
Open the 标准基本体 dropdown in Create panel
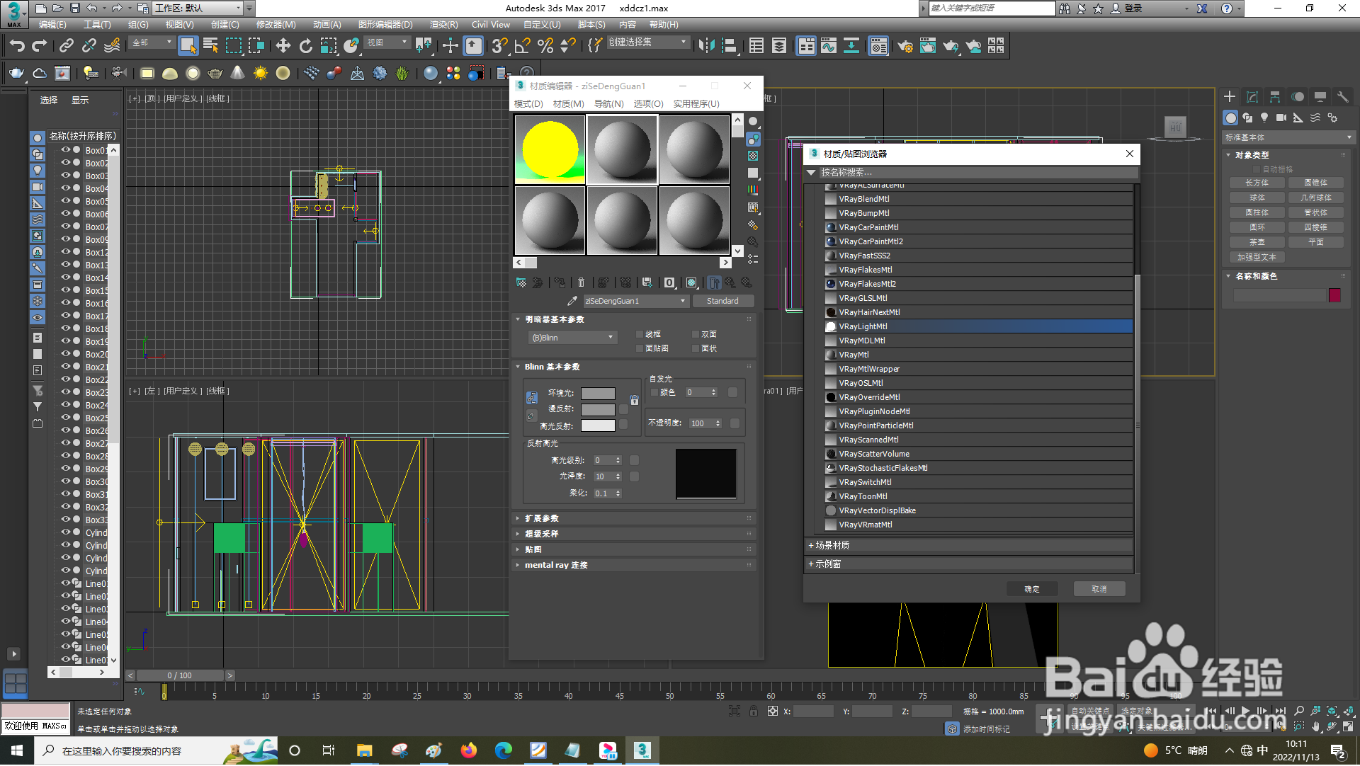click(x=1288, y=138)
